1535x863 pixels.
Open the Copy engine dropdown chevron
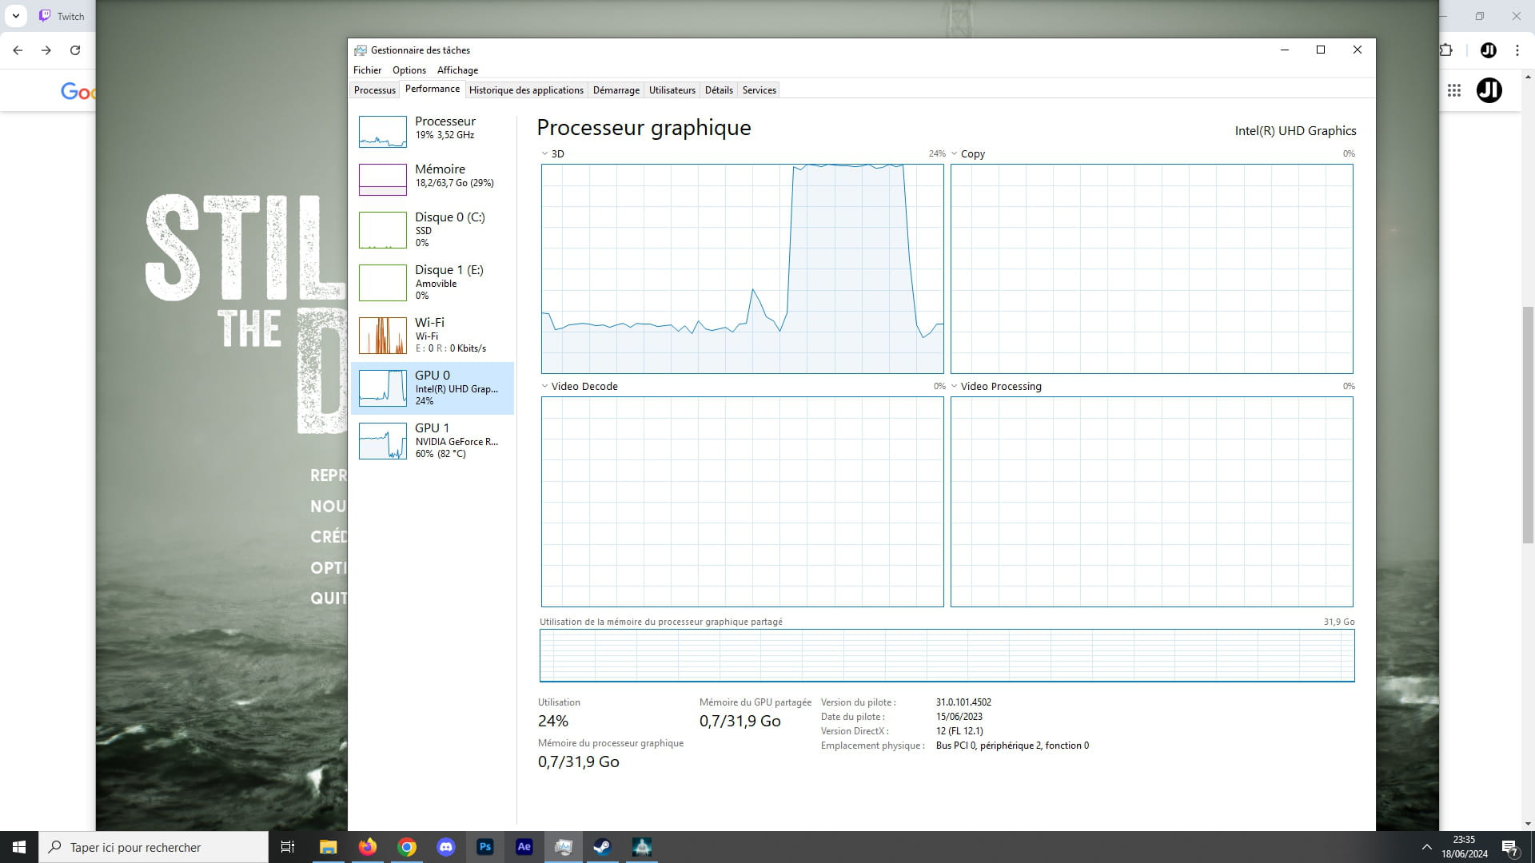coord(954,153)
